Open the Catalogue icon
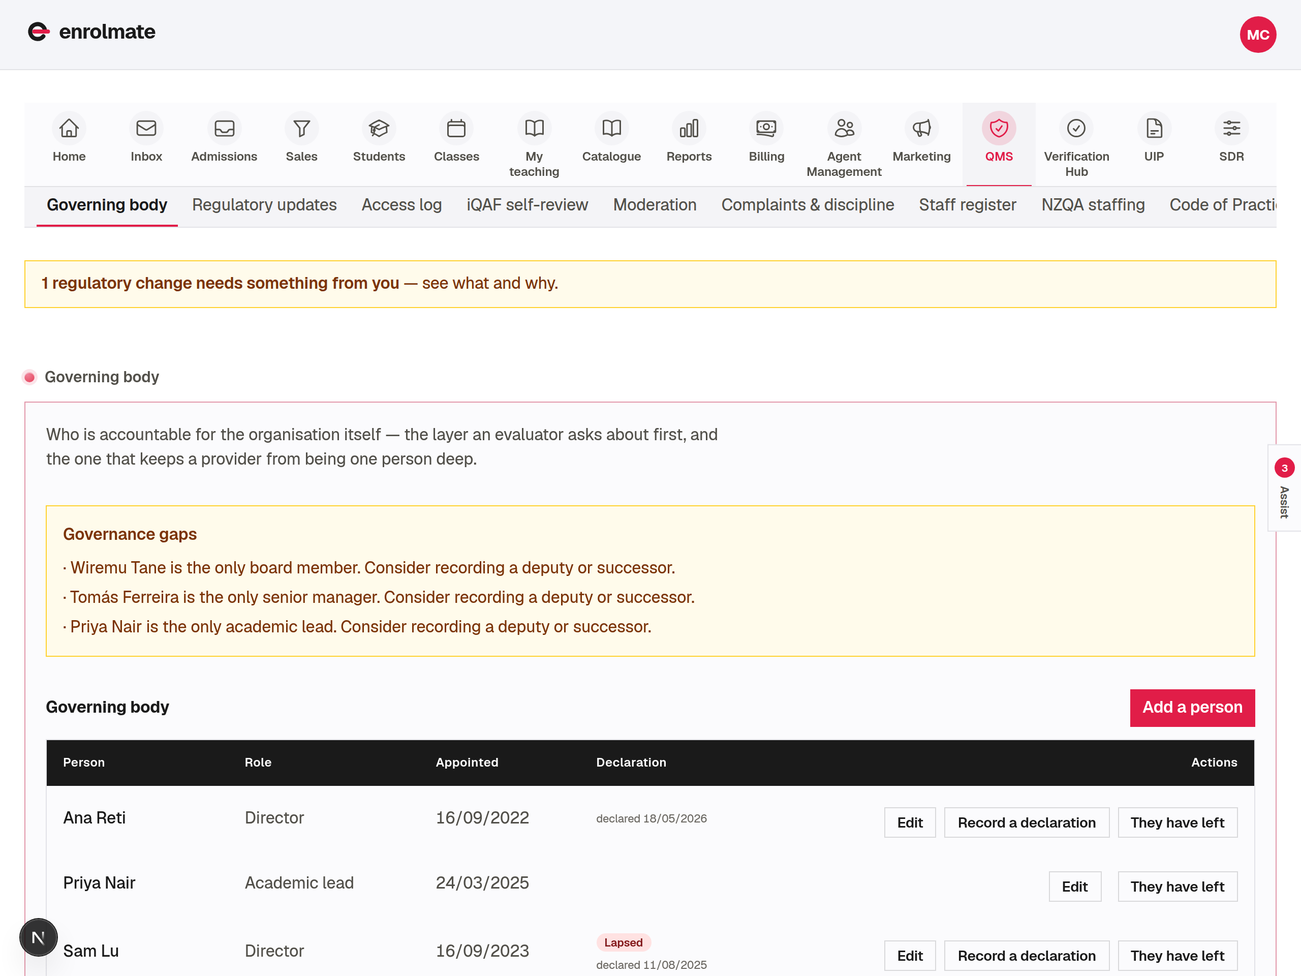The width and height of the screenshot is (1301, 976). click(612, 128)
